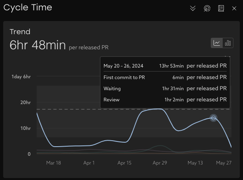Click the dashed threshold line at left
The width and height of the screenshot is (243, 180).
pyautogui.click(x=60, y=109)
